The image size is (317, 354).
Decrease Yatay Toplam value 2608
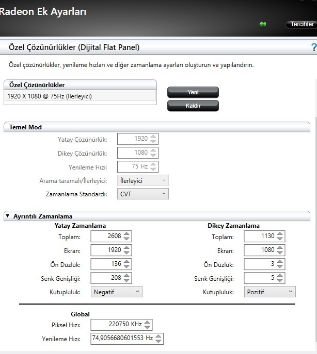click(126, 239)
